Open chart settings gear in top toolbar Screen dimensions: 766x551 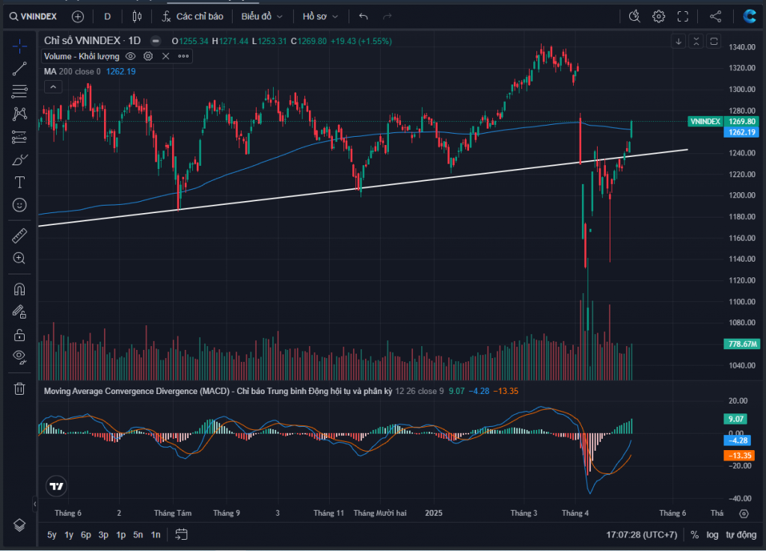pos(658,16)
